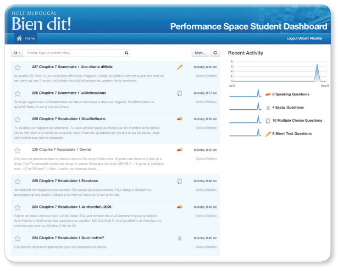Open 226 Chapitre 7 Grammaire 1 assignment title

click(69, 93)
